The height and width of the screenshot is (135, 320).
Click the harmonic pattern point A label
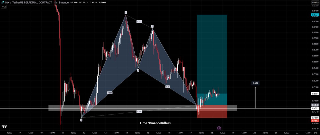(x=126, y=12)
